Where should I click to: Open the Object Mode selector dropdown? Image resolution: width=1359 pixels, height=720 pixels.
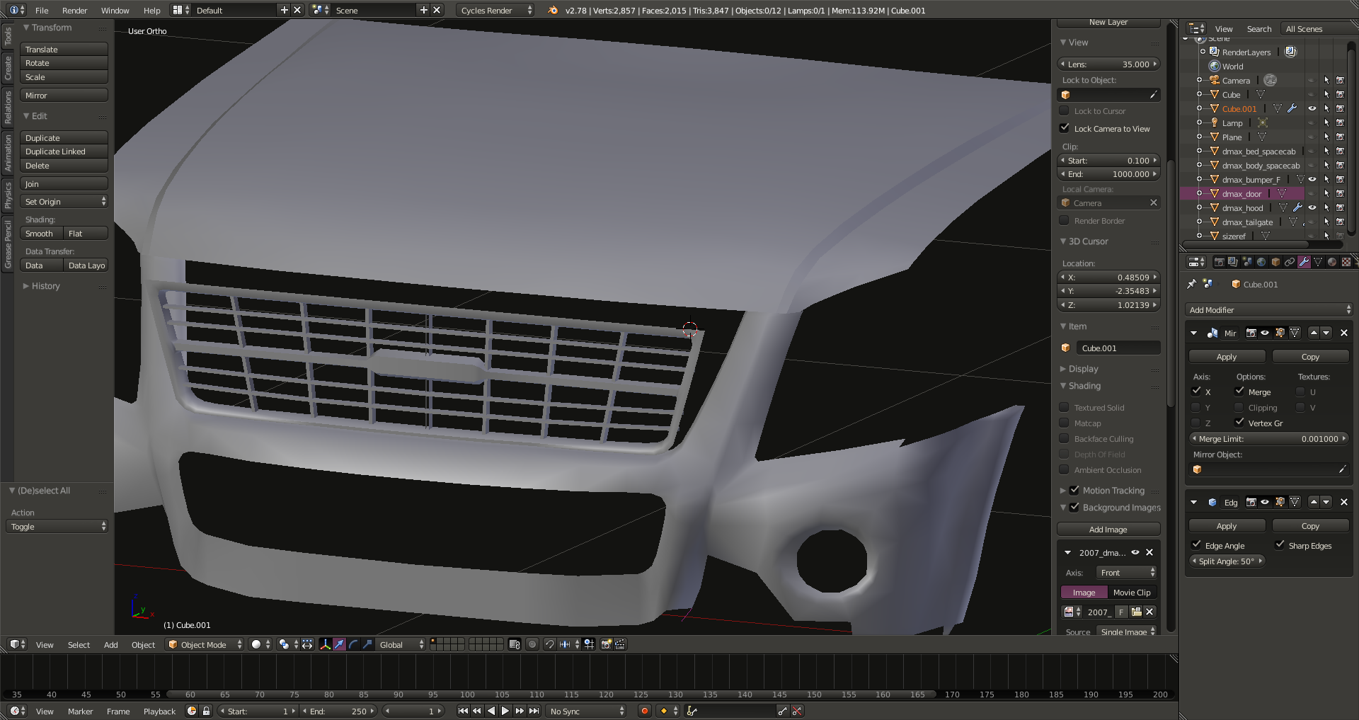click(205, 644)
